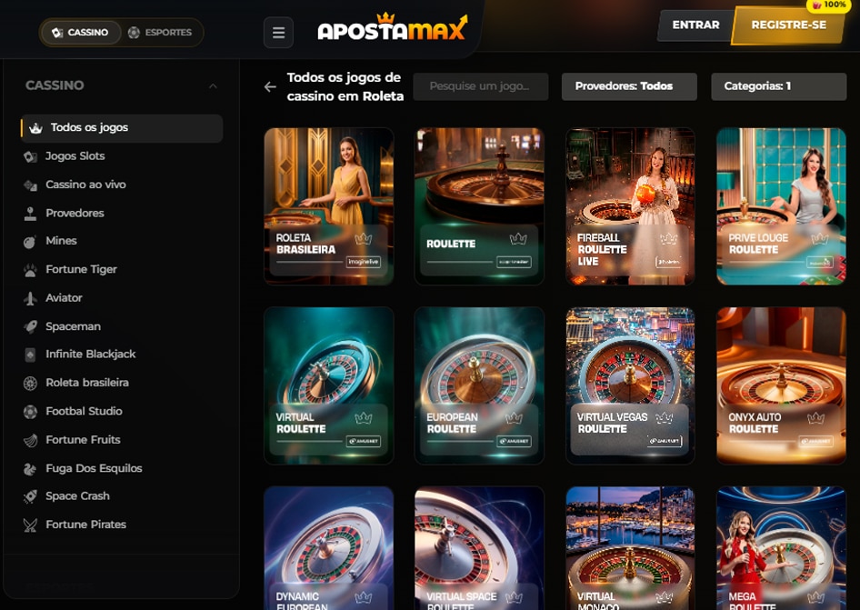Open Spaceman game link
860x610 pixels.
pos(73,326)
